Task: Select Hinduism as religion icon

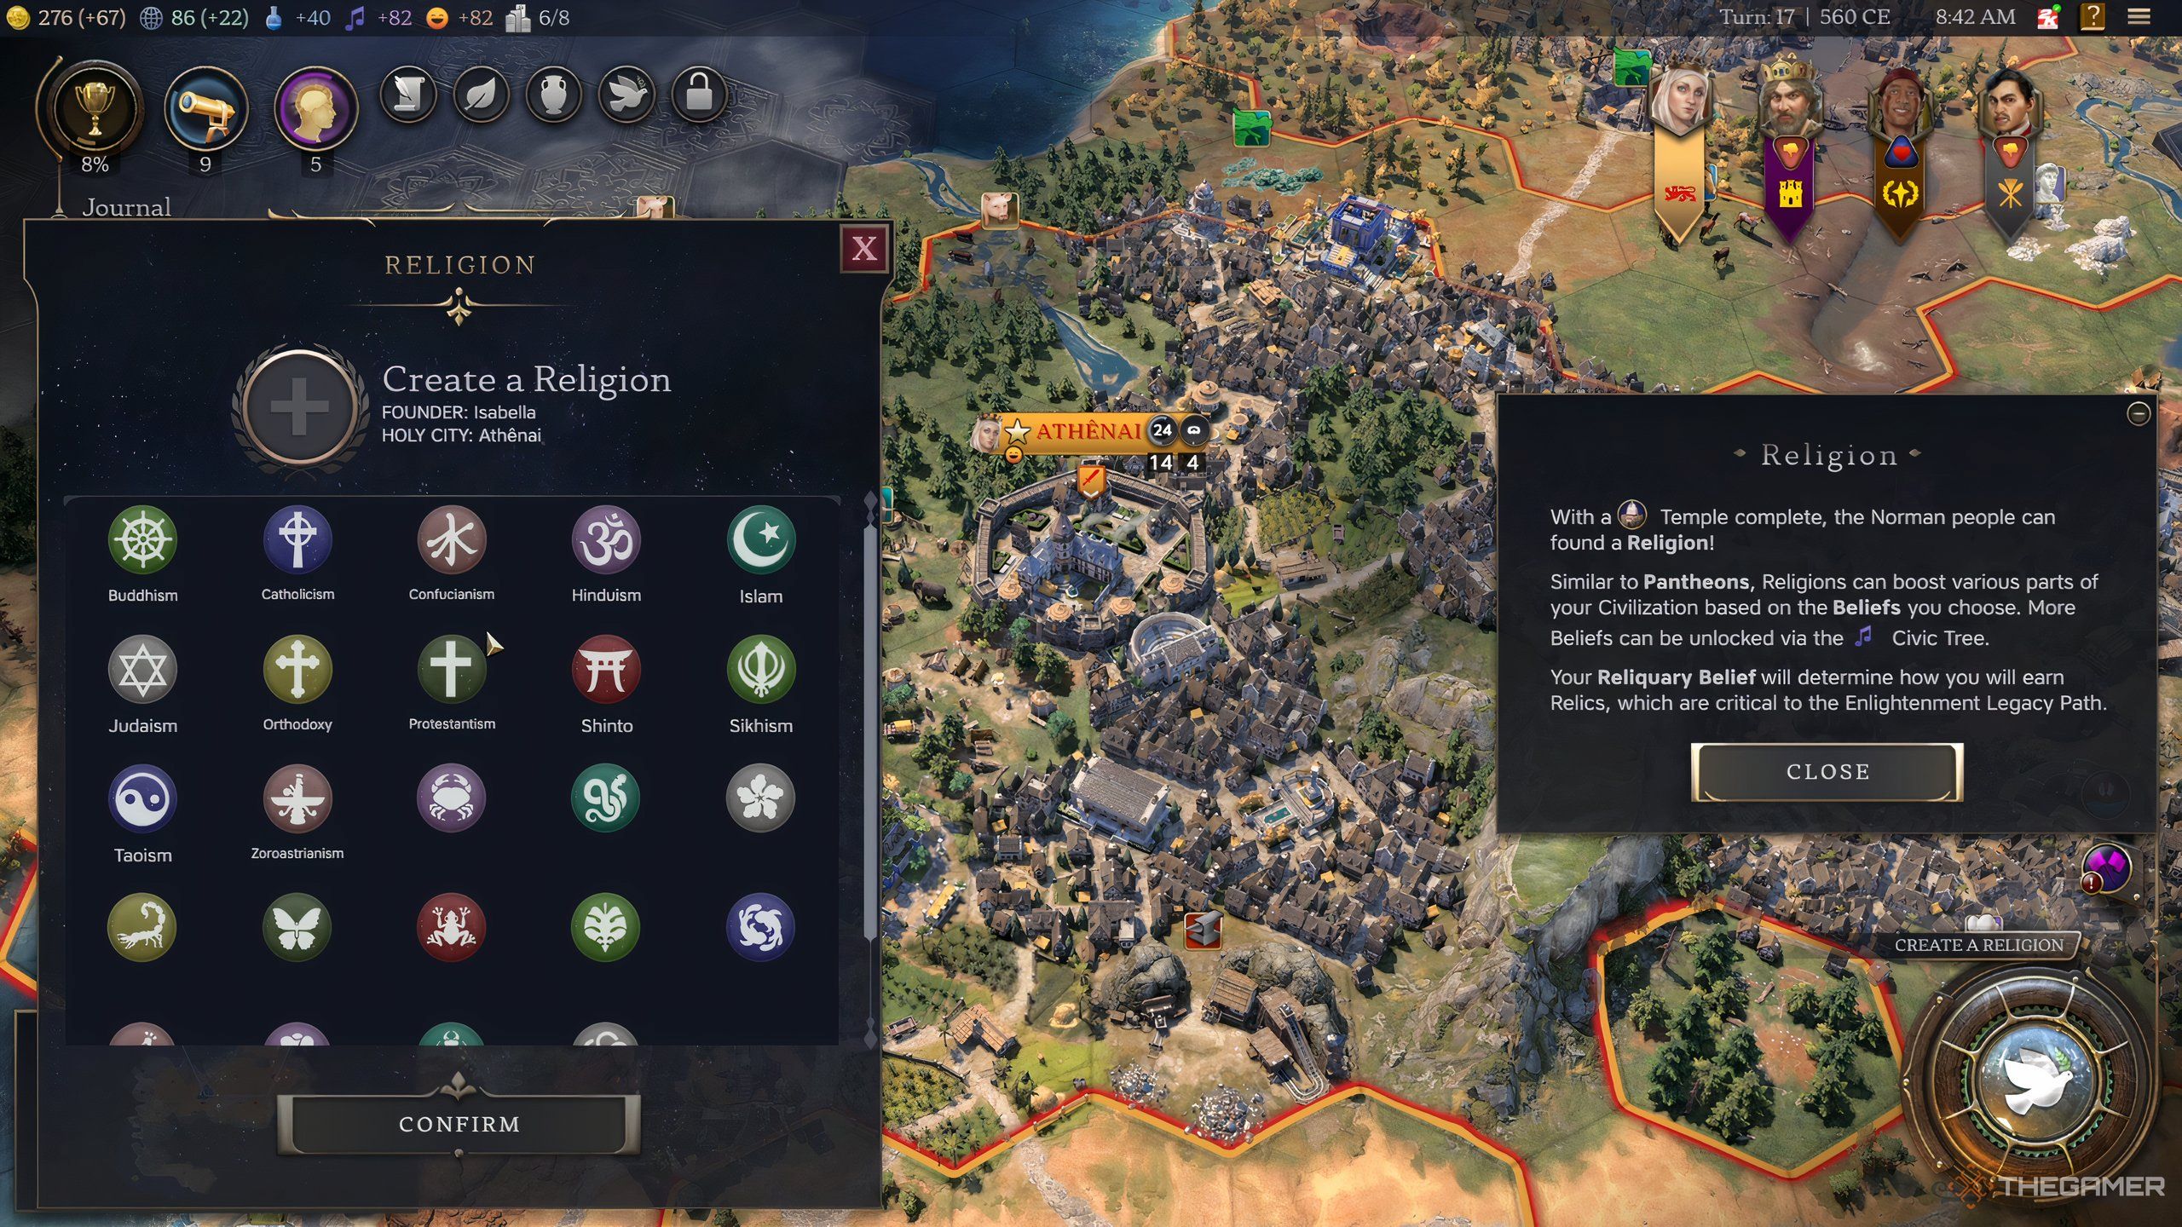Action: (x=607, y=541)
